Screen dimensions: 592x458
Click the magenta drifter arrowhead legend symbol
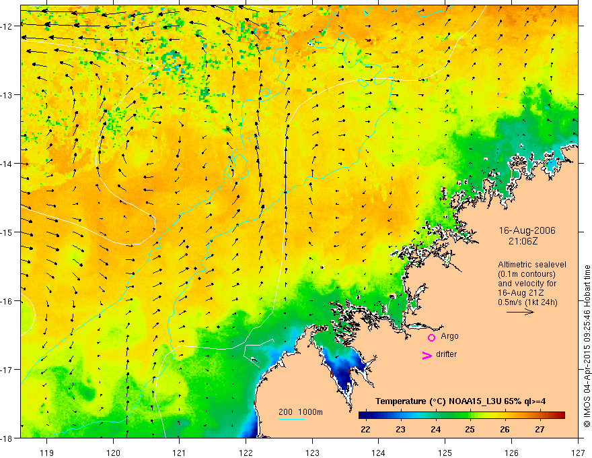[x=427, y=355]
